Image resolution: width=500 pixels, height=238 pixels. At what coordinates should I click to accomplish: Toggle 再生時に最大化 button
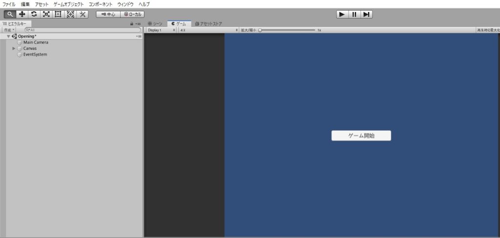point(488,30)
